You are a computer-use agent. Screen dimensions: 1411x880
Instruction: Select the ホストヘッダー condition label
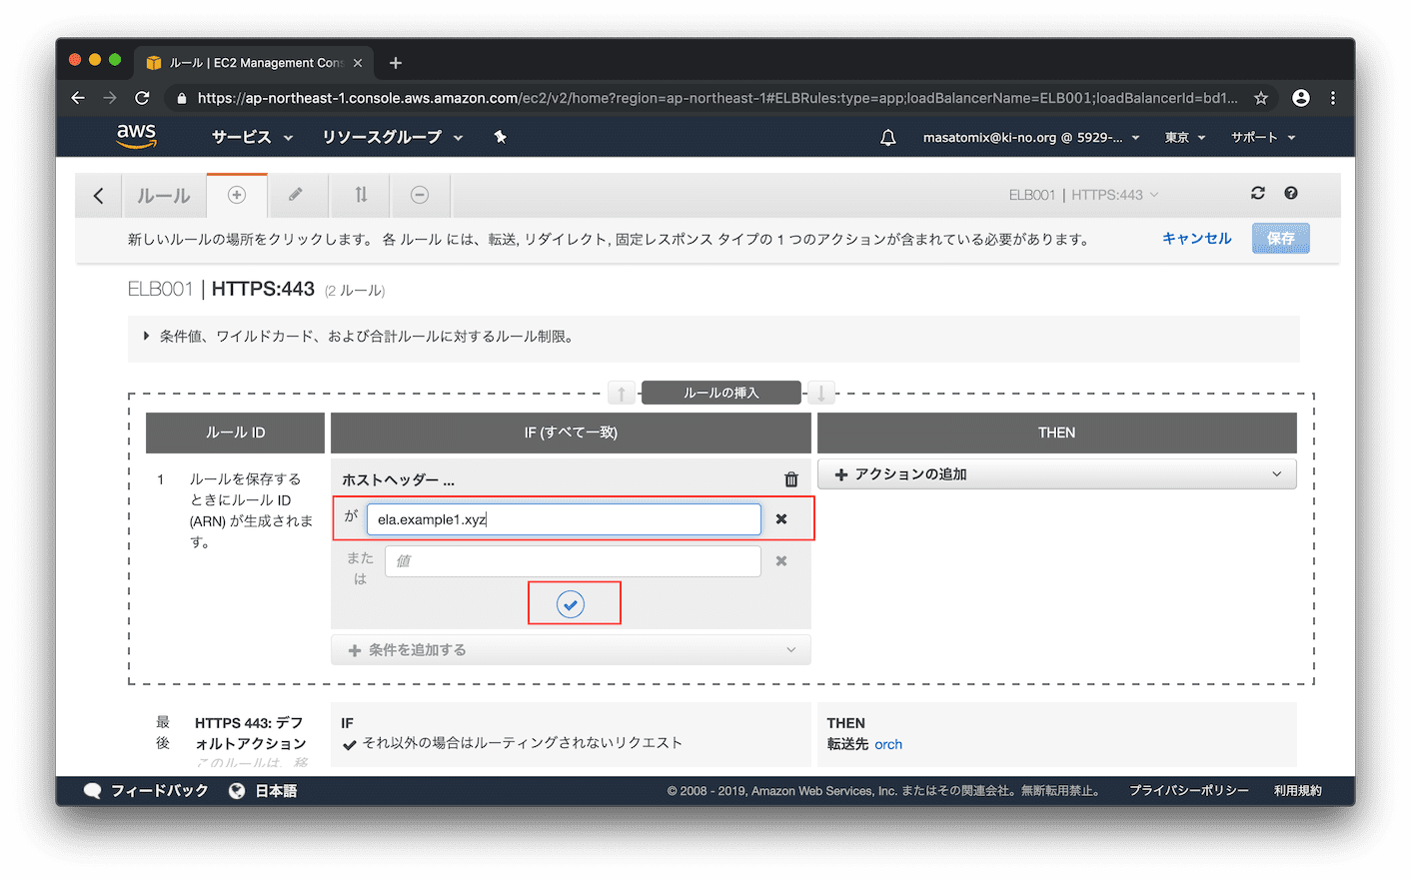pyautogui.click(x=398, y=480)
